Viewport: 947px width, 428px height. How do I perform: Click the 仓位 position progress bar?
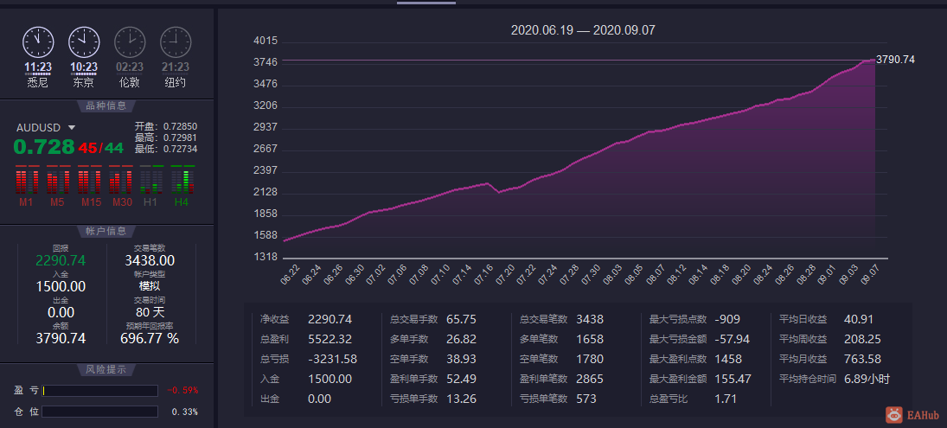[x=99, y=412]
